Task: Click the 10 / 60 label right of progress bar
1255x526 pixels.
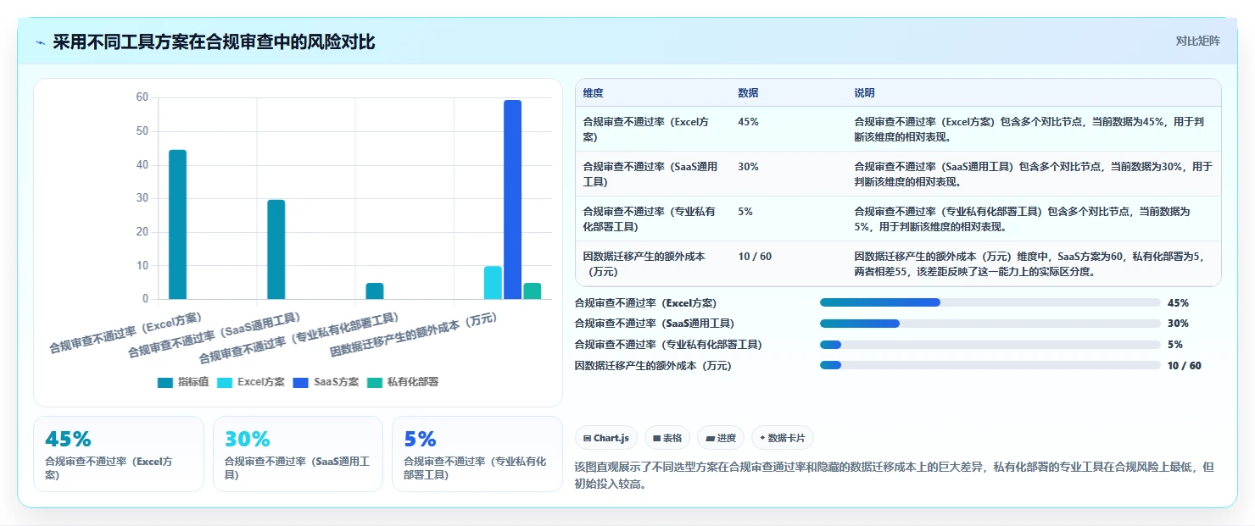Action: click(x=1185, y=366)
